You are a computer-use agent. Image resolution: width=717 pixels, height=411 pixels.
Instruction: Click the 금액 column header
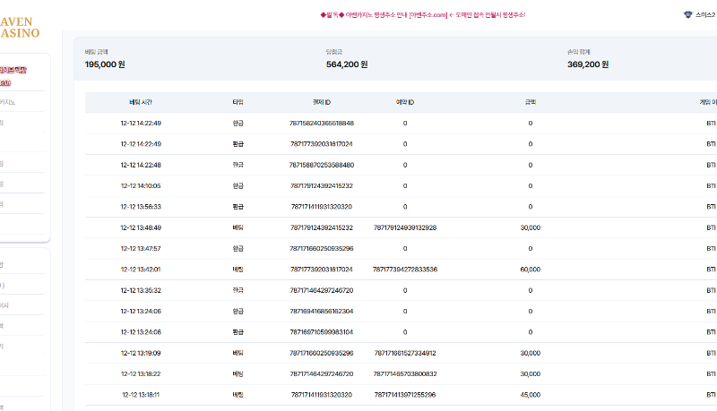click(530, 102)
